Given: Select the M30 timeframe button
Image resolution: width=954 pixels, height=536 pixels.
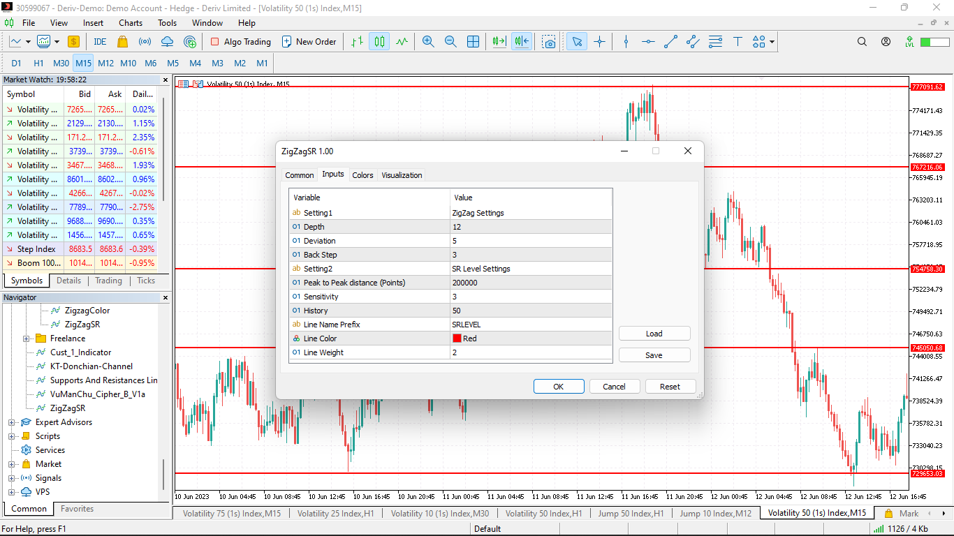Looking at the screenshot, I should point(61,64).
